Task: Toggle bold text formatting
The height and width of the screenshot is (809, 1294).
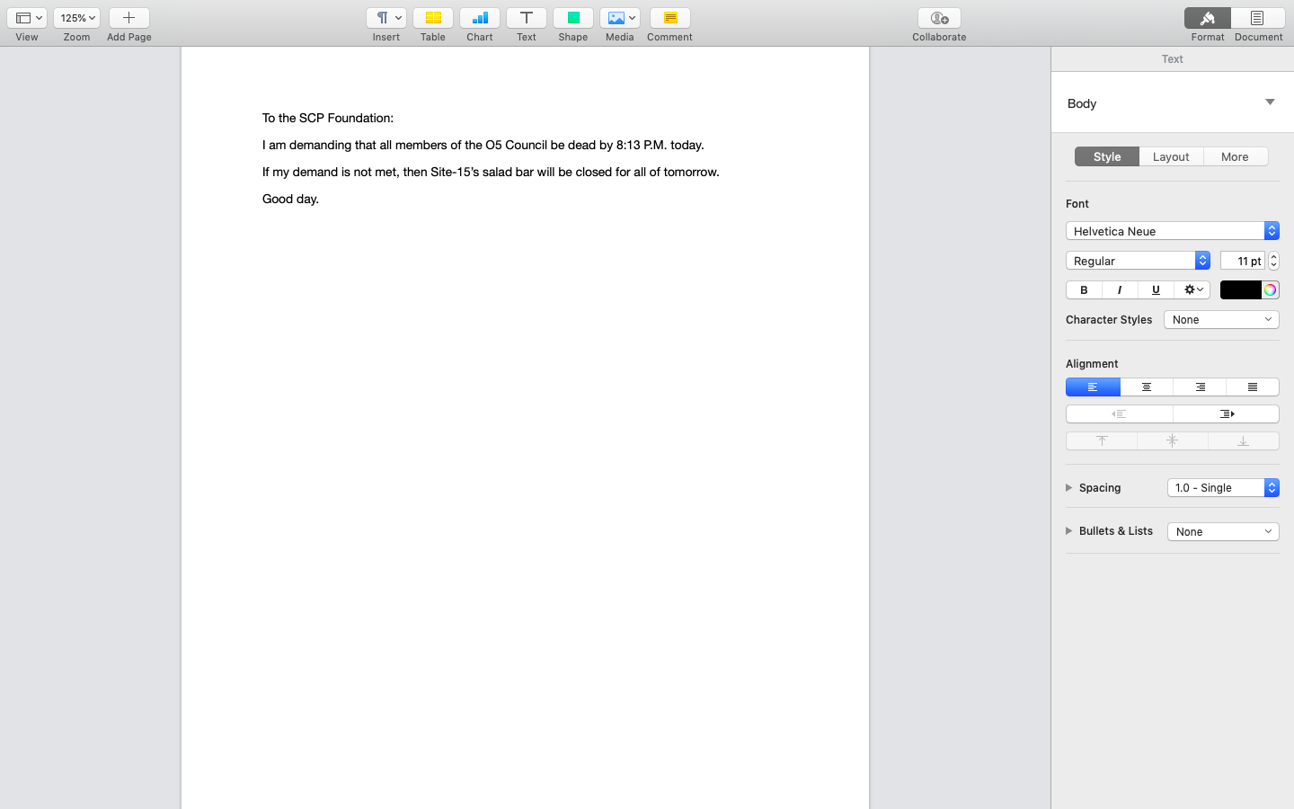Action: pyautogui.click(x=1084, y=289)
